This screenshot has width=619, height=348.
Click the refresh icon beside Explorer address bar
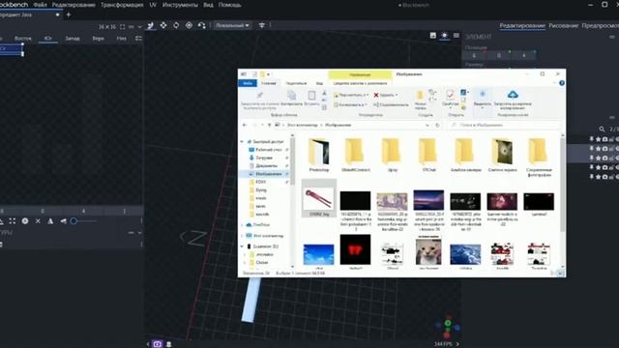(437, 125)
